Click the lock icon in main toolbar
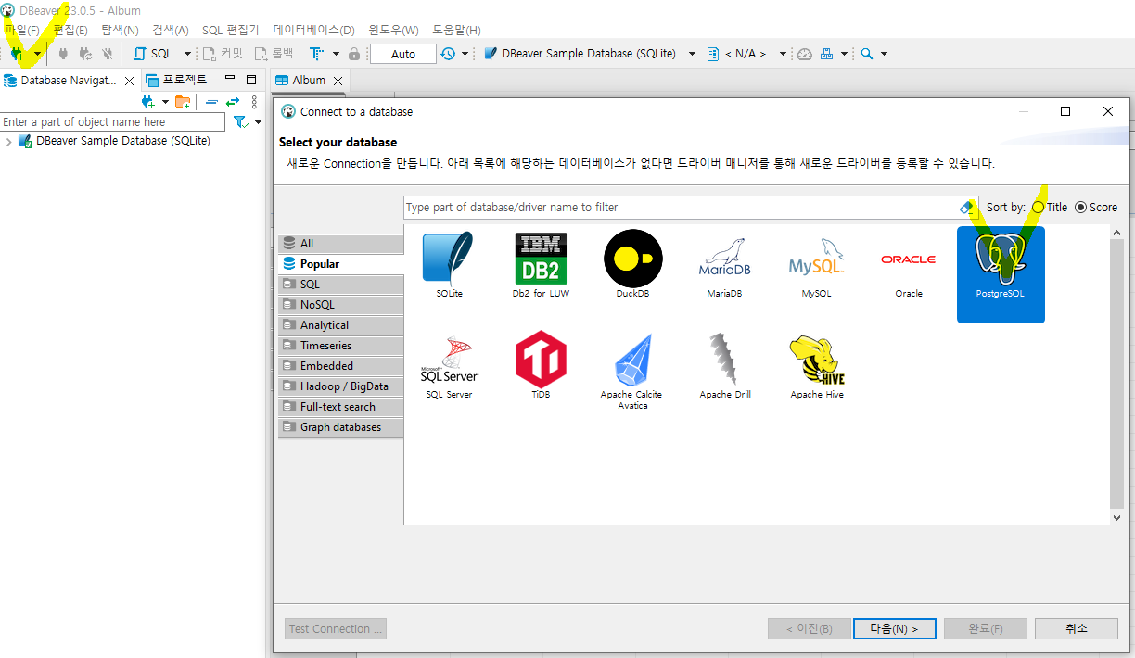 tap(354, 54)
